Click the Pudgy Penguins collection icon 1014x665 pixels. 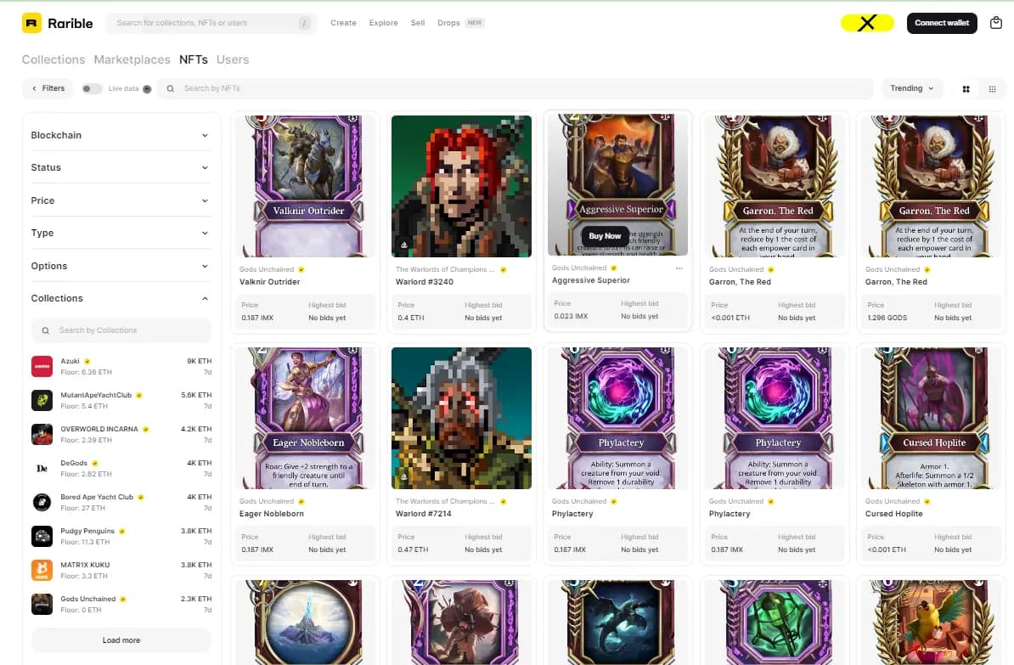pos(42,536)
